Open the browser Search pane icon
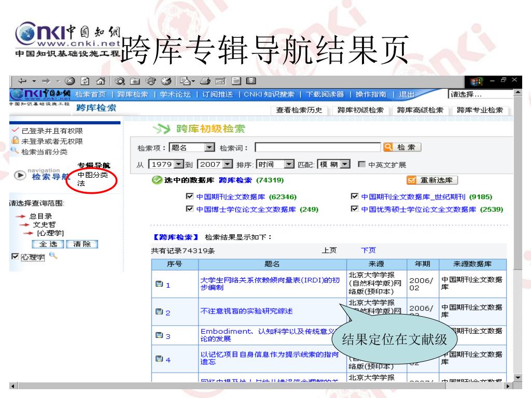Image resolution: width=531 pixels, height=398 pixels. pyautogui.click(x=120, y=81)
